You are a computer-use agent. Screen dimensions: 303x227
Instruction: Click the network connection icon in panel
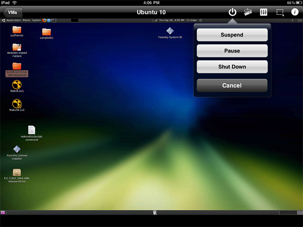point(156,20)
